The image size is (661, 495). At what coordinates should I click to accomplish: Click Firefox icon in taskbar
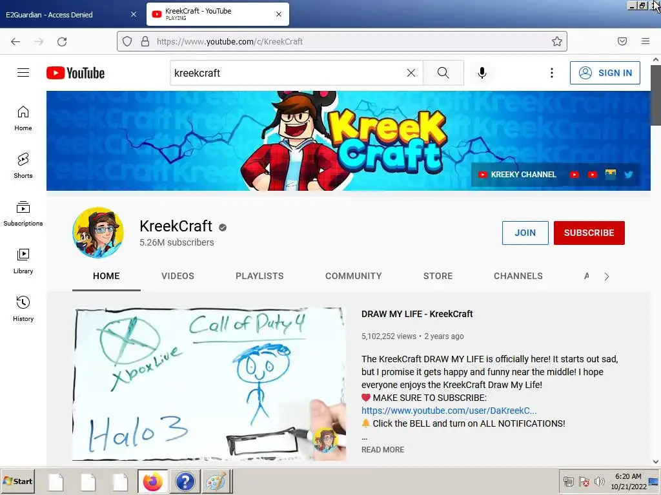tap(152, 481)
